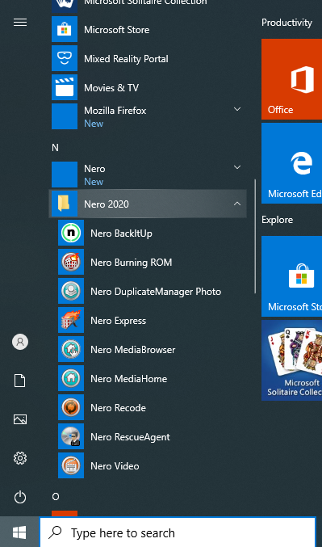Screen dimensions: 322x547
Task: Jump via the O letter header
Action: point(56,497)
